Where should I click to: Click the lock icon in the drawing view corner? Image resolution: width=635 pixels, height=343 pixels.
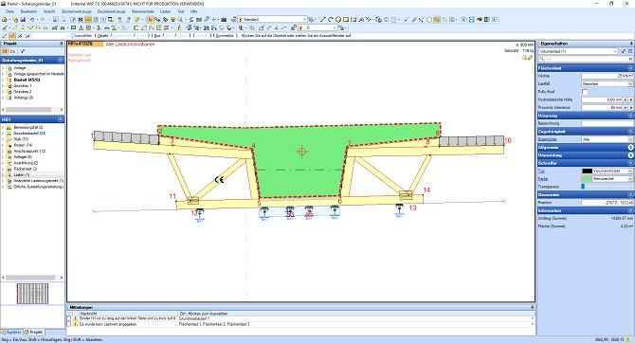click(x=524, y=58)
